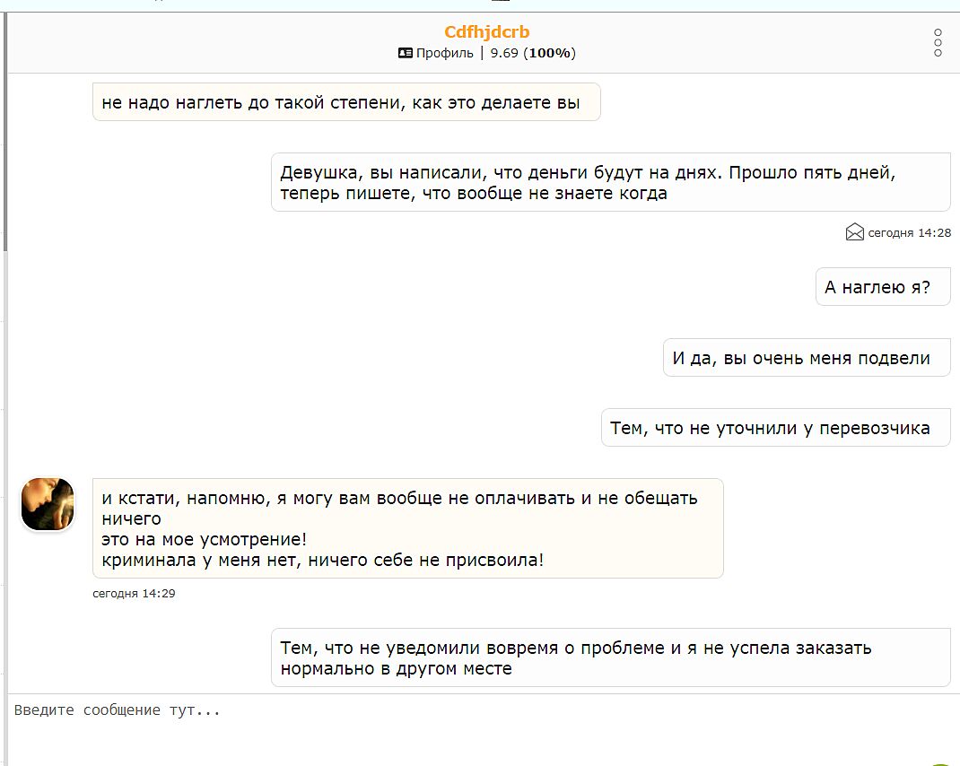
Task: Click the green send button at bottom corner
Action: [942, 762]
